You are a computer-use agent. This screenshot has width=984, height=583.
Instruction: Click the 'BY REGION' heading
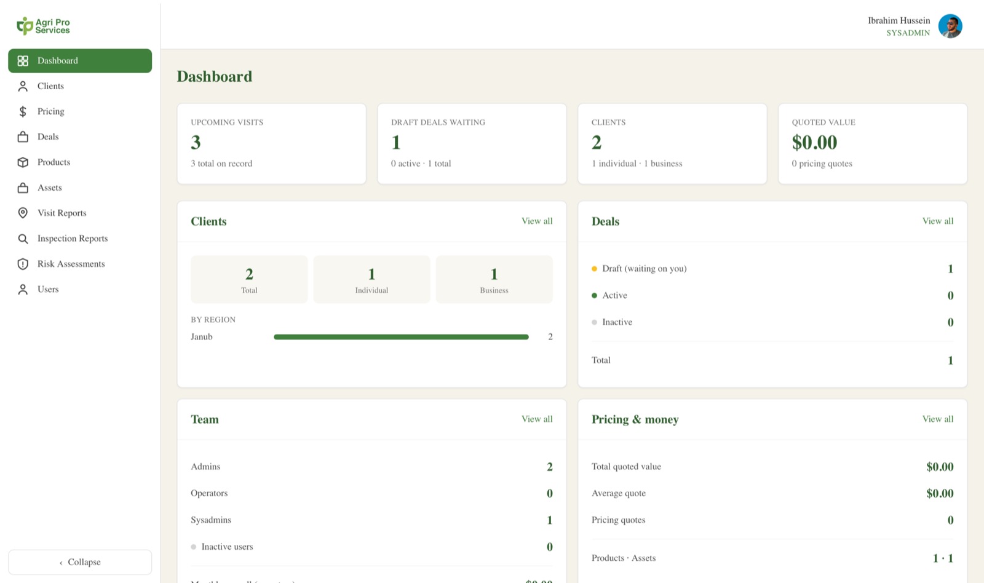tap(213, 320)
